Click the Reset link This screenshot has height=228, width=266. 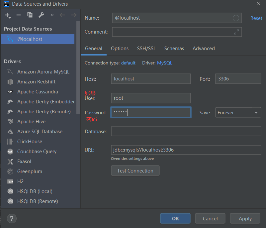(256, 18)
